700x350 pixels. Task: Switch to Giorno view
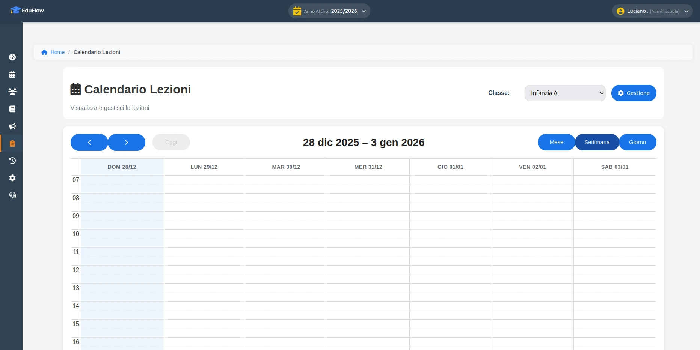pos(638,142)
